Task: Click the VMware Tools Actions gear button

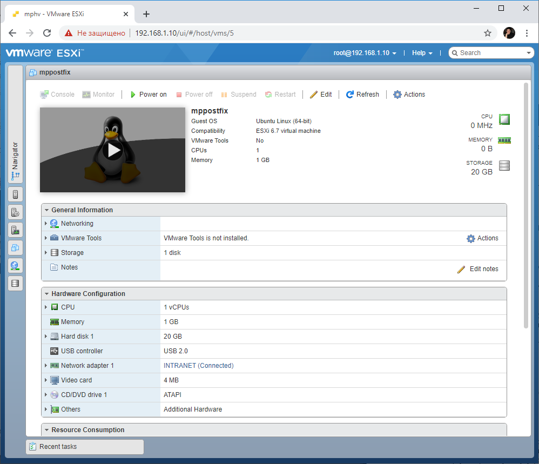Action: click(x=482, y=238)
